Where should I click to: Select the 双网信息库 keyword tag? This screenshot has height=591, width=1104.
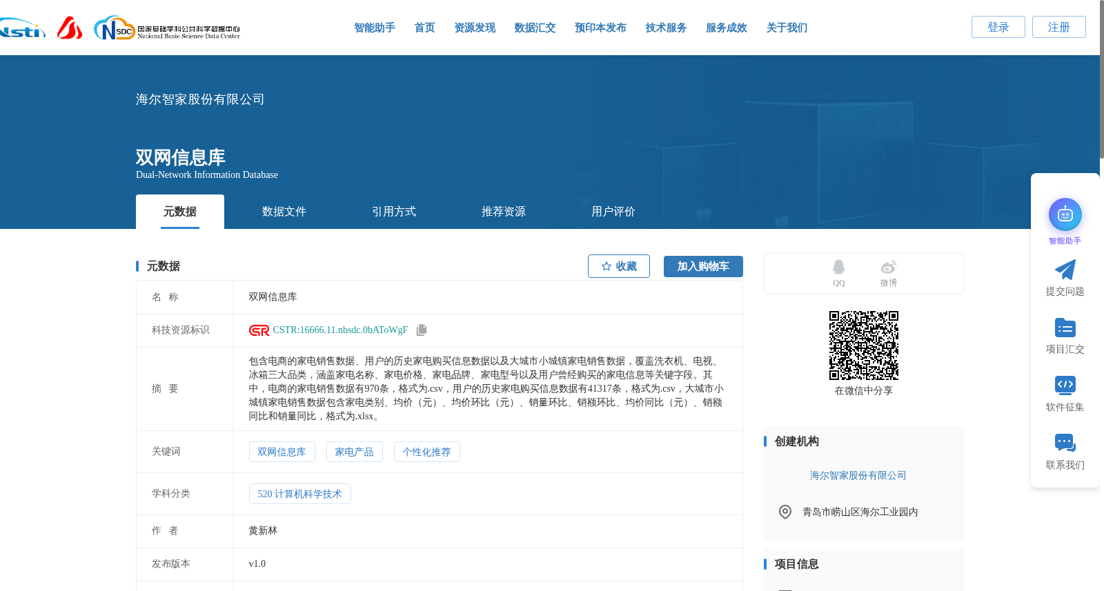click(282, 452)
